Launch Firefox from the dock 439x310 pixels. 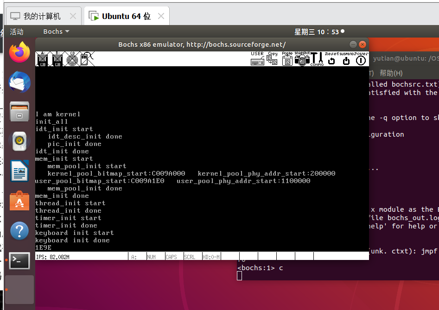[x=19, y=52]
